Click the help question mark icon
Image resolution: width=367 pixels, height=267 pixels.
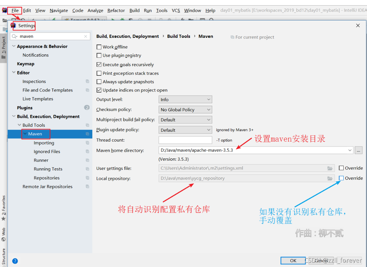[x=15, y=261]
